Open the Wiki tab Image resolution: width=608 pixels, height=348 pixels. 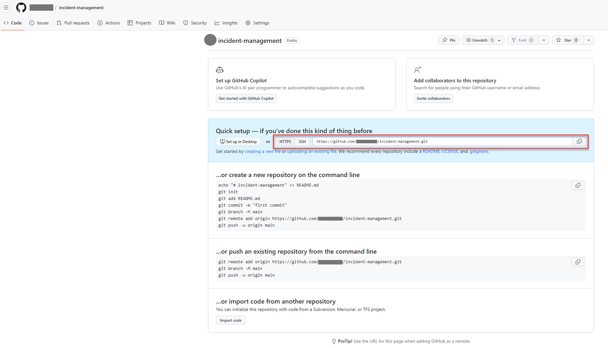pos(167,23)
